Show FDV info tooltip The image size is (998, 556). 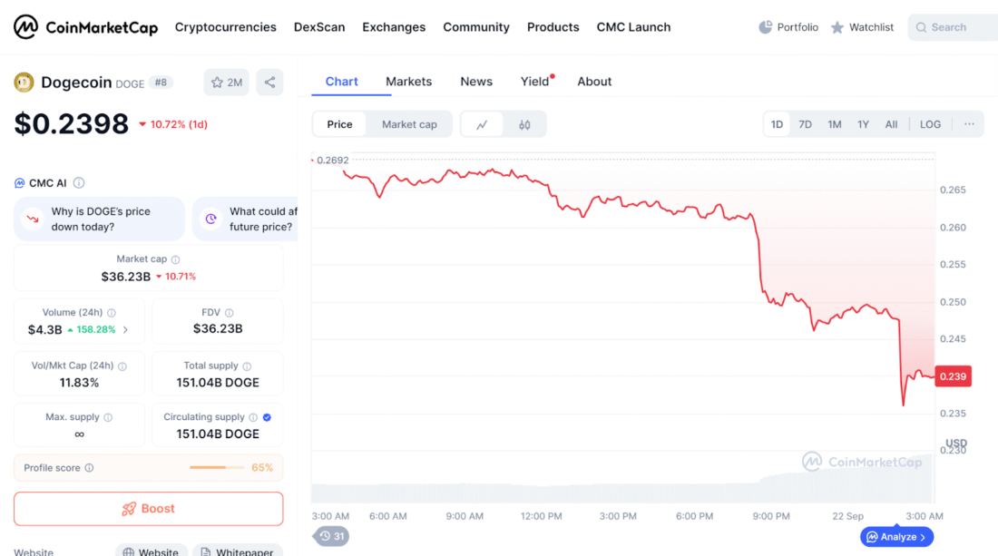click(x=230, y=313)
